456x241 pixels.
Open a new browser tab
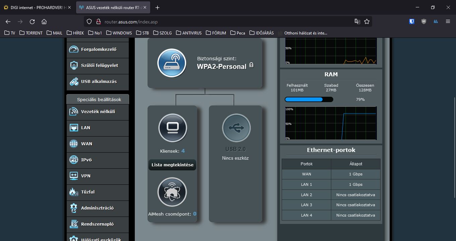coord(157,7)
